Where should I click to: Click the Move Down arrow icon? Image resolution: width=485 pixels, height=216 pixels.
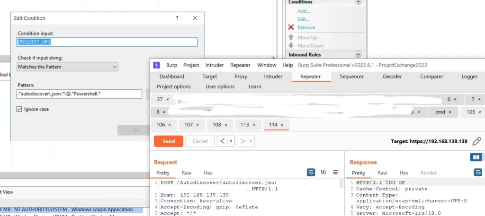pos(291,45)
